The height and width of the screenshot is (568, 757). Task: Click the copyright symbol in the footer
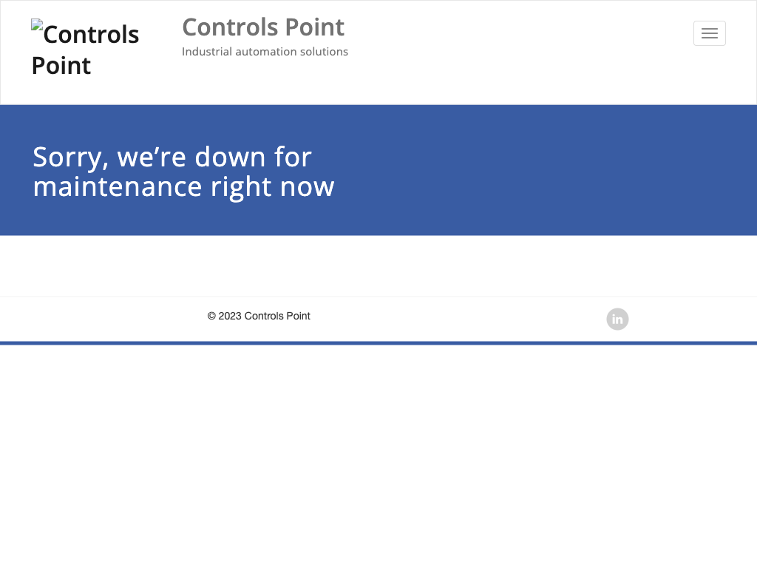tap(211, 316)
